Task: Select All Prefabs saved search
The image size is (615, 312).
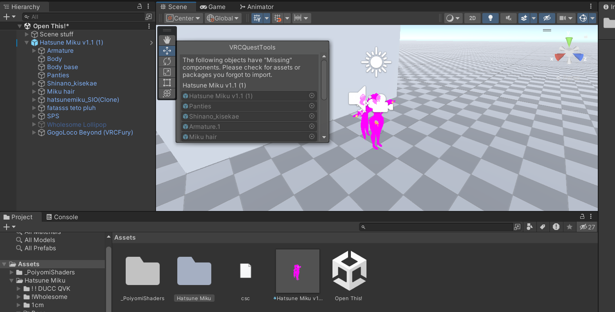Action: [40, 248]
